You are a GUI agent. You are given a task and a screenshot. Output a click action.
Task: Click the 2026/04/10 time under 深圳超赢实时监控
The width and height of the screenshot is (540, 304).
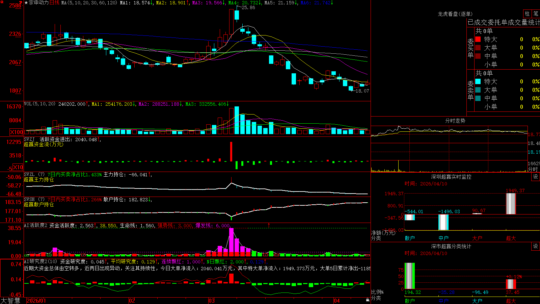click(x=426, y=184)
